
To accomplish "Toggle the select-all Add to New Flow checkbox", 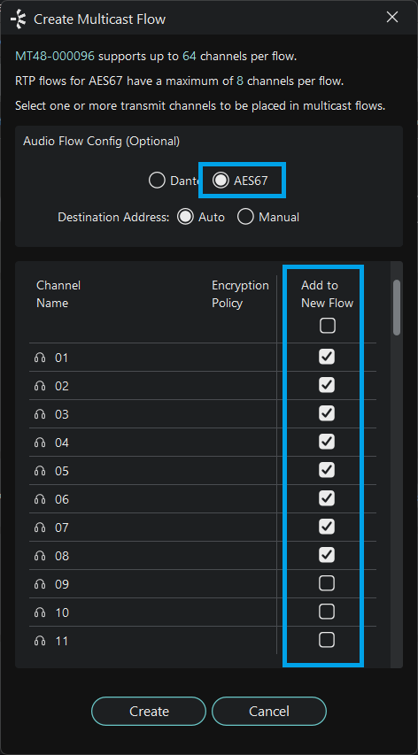I will (x=327, y=327).
